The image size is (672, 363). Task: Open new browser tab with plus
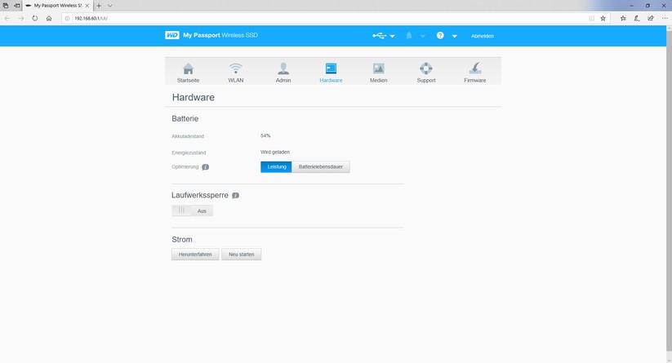tap(99, 6)
